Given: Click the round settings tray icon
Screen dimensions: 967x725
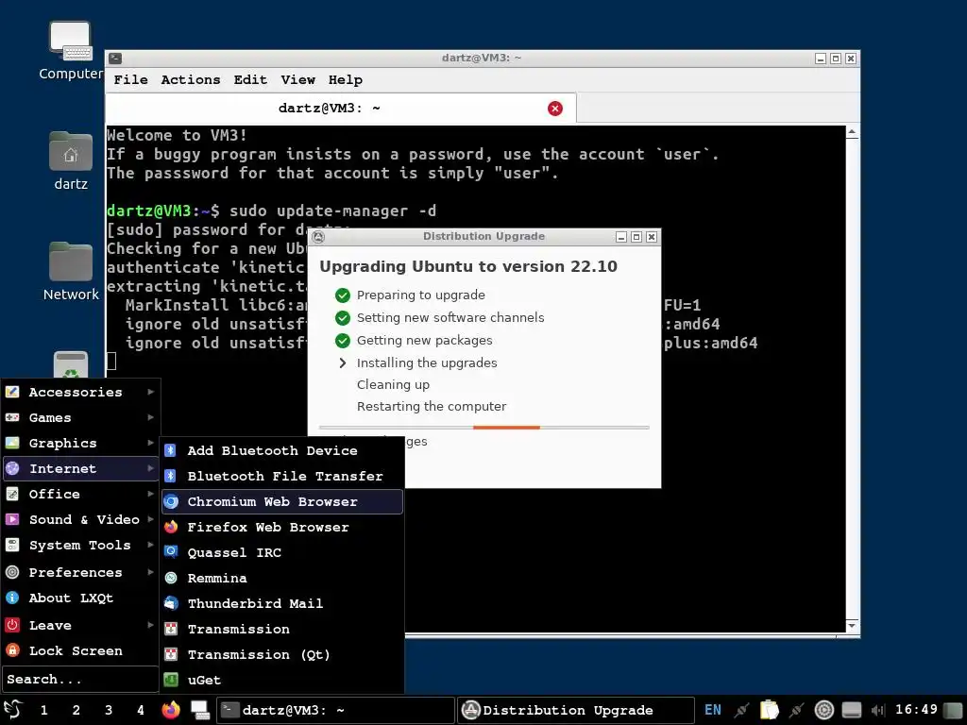Looking at the screenshot, I should (823, 710).
